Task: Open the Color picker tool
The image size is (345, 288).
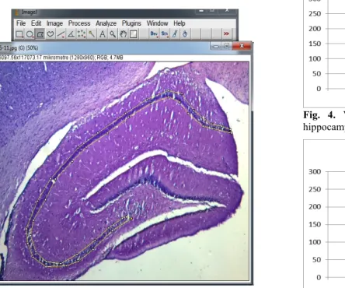Action: [134, 34]
